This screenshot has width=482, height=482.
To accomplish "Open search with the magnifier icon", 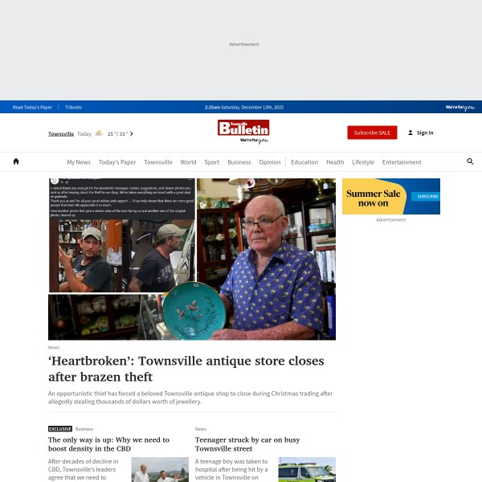I will pos(470,161).
